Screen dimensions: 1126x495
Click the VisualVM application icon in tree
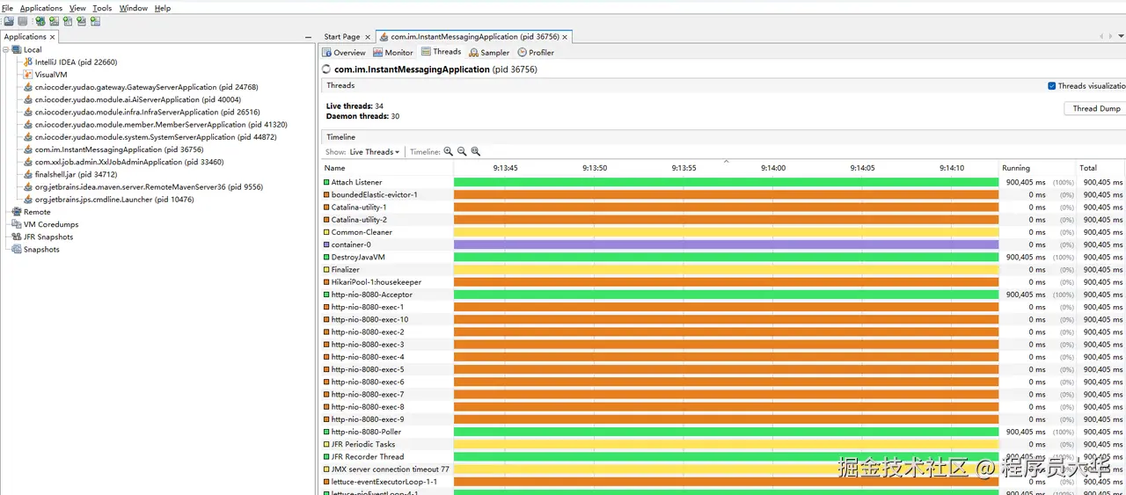pos(28,75)
